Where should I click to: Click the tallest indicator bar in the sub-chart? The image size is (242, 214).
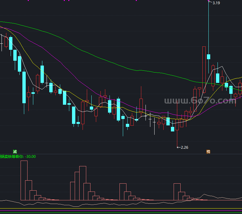coord(24,180)
